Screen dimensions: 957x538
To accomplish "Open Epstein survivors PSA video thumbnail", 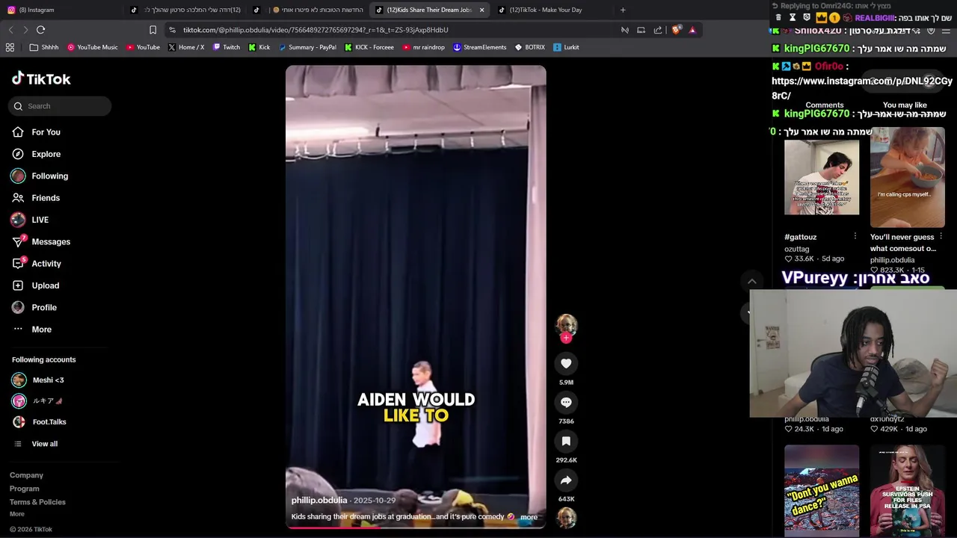I will 907,491.
